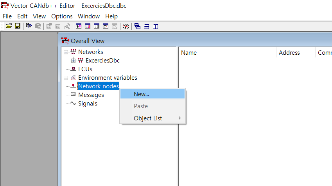Sort by the Address column header
The height and width of the screenshot is (186, 332).
[x=296, y=52]
